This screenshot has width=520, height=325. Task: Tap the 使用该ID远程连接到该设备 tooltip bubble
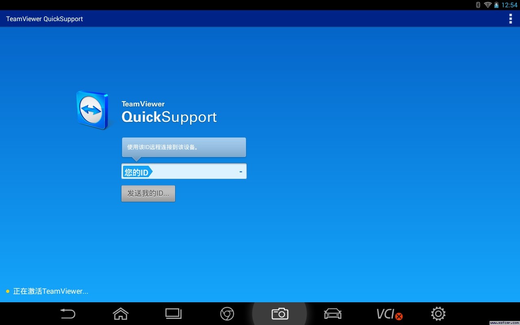tap(184, 147)
